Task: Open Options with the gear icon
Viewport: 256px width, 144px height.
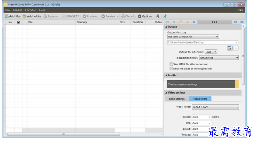Action: click(145, 16)
